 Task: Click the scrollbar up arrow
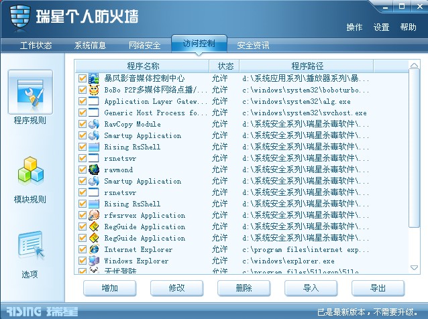(x=414, y=65)
